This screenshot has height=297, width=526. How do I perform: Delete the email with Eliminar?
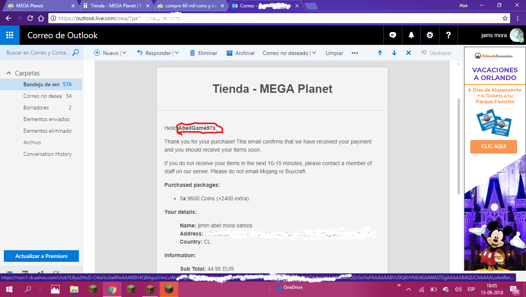[x=203, y=53]
